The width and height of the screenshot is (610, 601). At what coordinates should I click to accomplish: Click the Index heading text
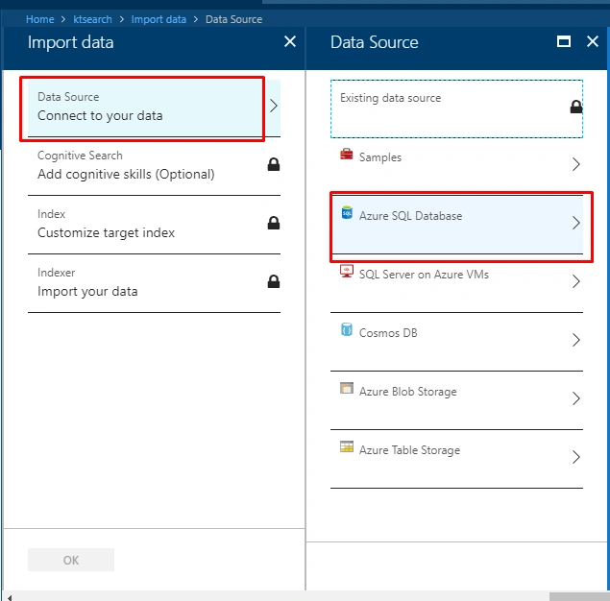[x=51, y=214]
